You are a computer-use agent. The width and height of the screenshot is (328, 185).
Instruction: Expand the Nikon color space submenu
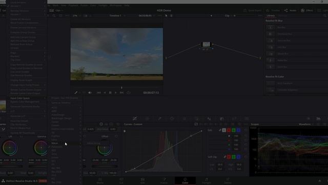coord(66,143)
